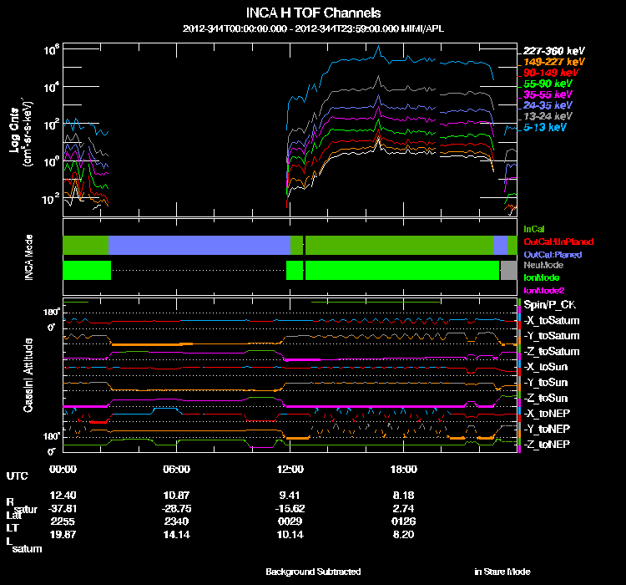This screenshot has height=585, width=626.
Task: Click the Cassini Attitude axis label
Action: (28, 375)
